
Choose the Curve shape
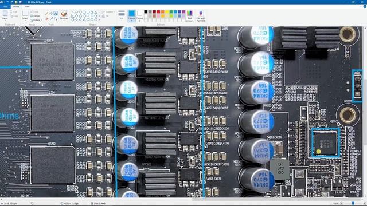coord(76,12)
